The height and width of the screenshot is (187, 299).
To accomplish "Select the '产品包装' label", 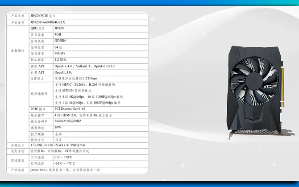I will (17, 170).
